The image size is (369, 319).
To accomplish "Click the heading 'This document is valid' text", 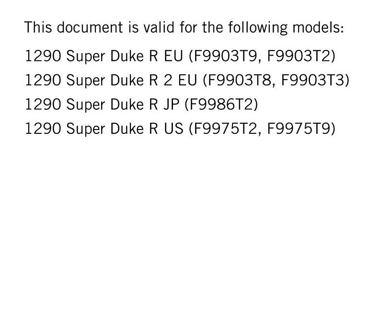I will point(99,27).
